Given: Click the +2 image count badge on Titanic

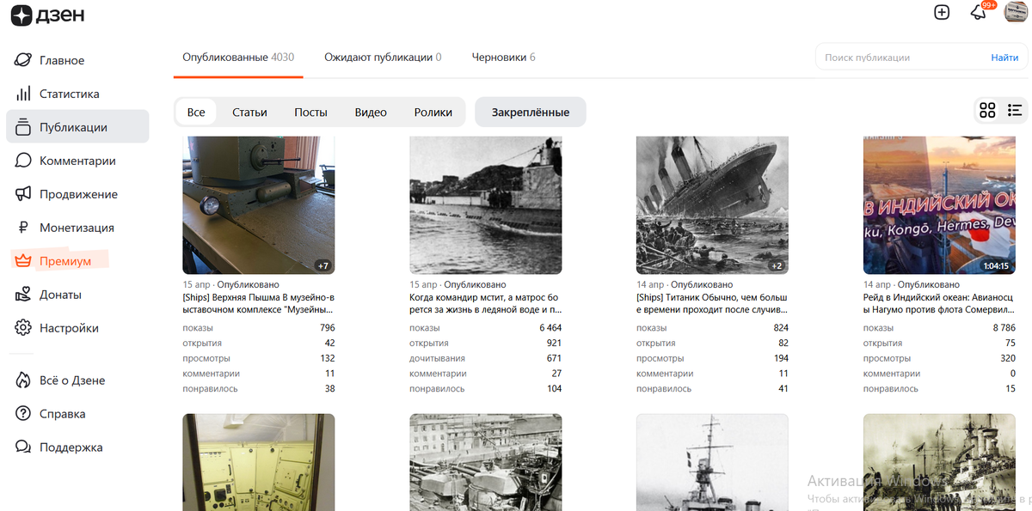Looking at the screenshot, I should click(x=776, y=265).
